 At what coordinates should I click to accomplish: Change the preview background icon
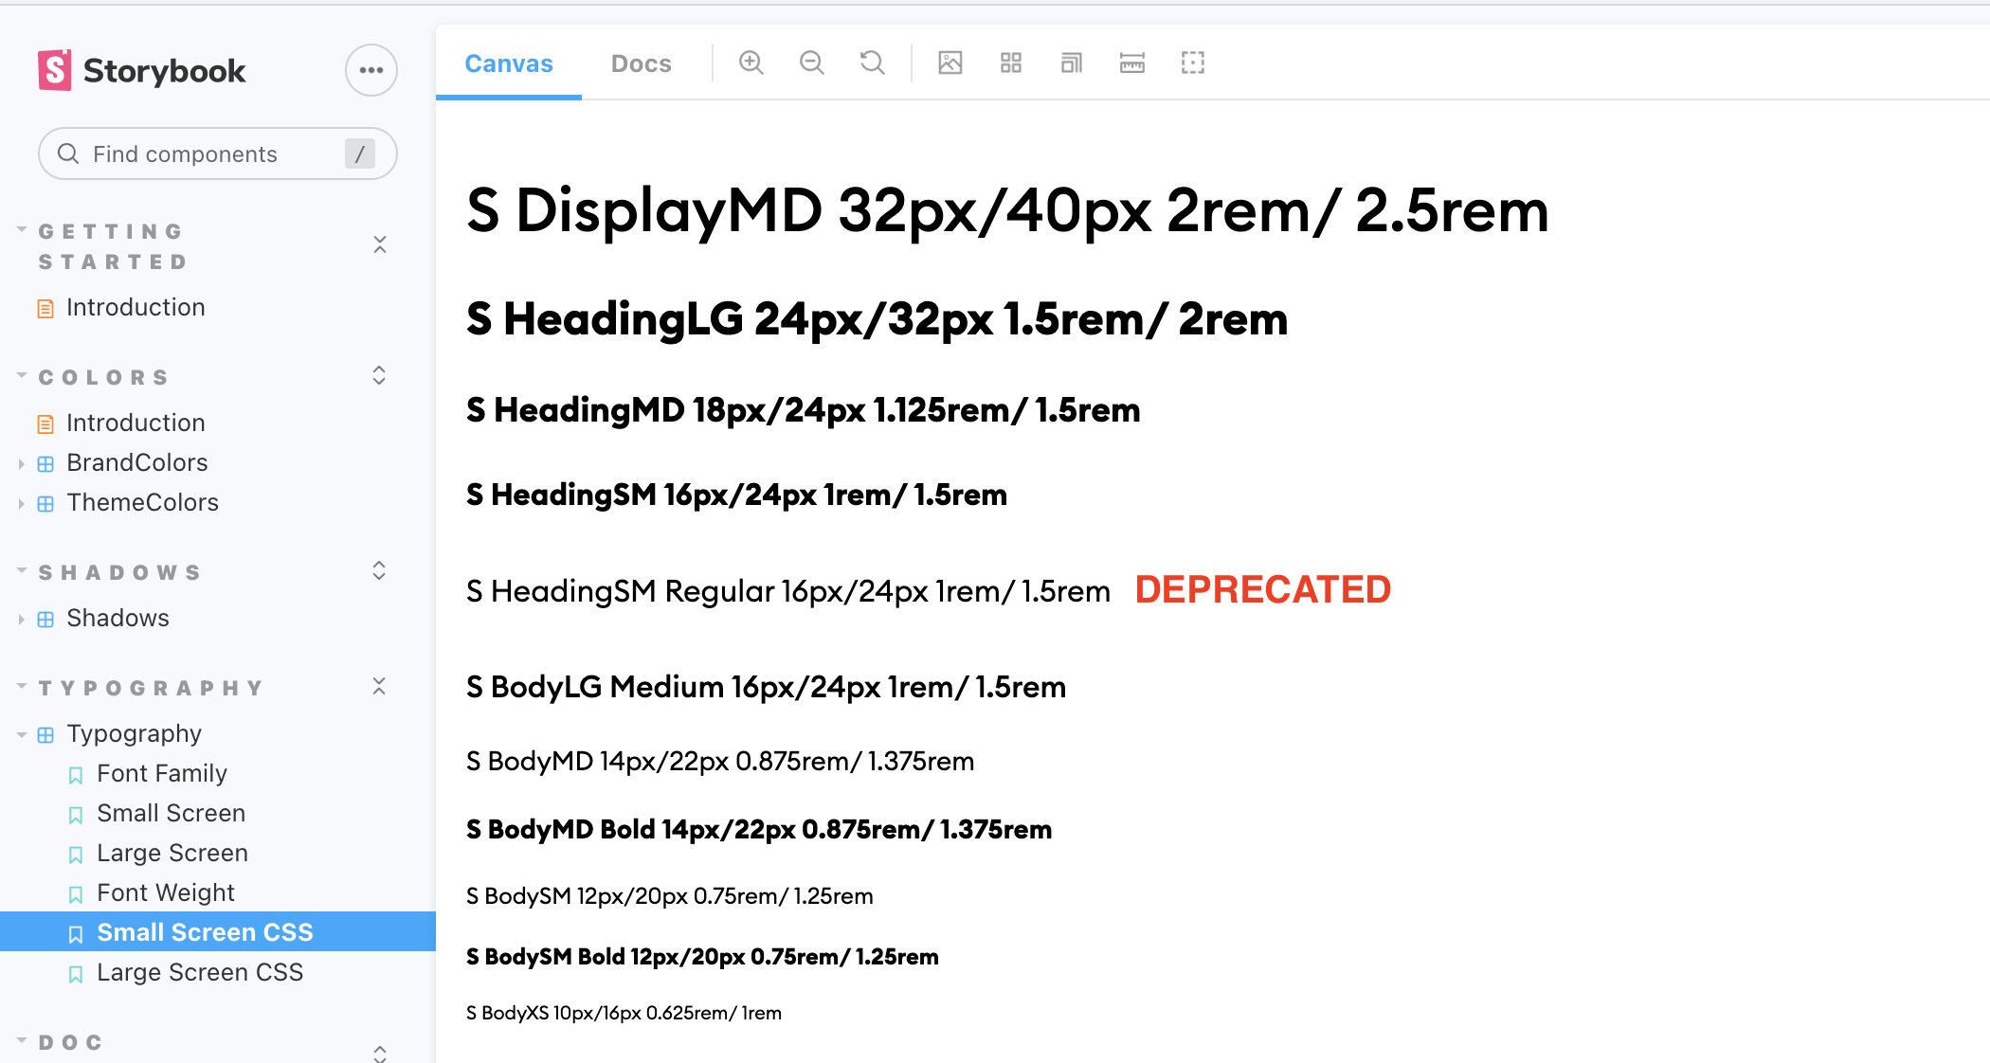tap(950, 63)
